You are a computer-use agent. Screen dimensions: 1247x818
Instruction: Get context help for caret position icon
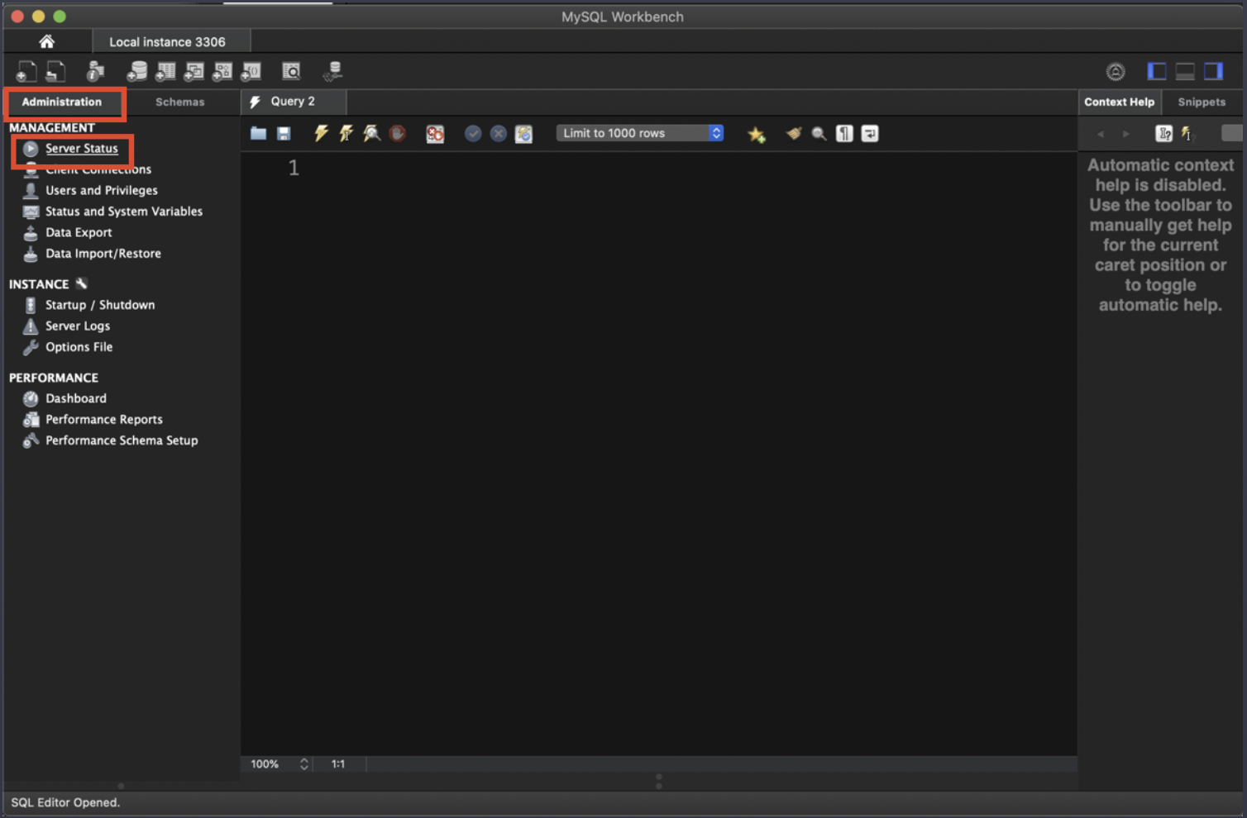coord(1163,133)
